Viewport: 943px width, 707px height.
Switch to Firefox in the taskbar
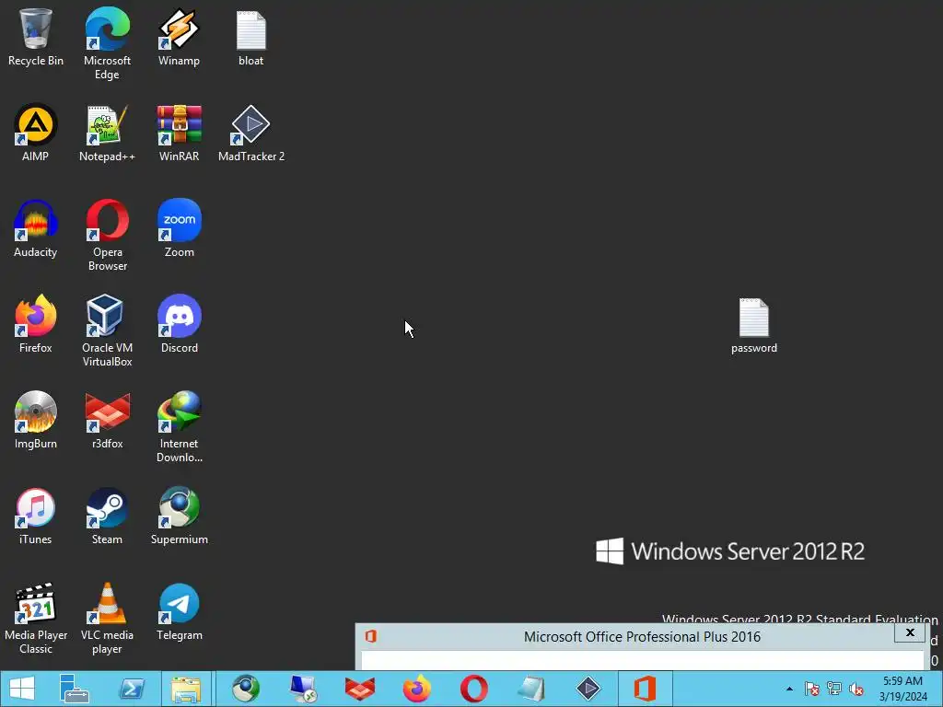(417, 689)
